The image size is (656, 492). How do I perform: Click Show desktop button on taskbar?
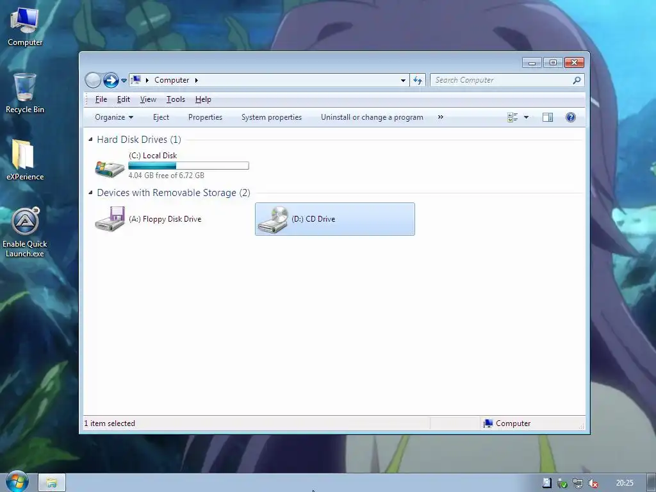point(652,483)
